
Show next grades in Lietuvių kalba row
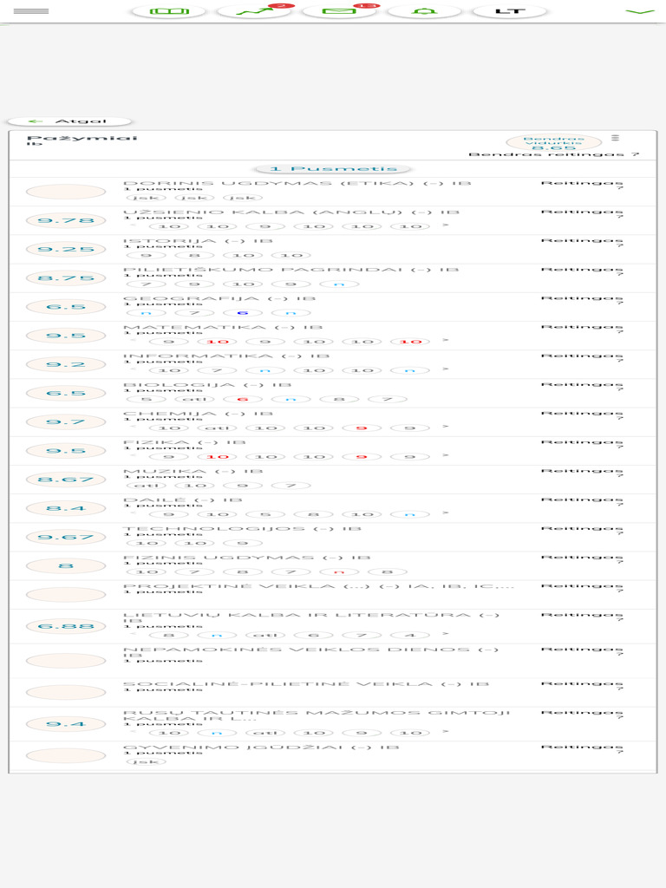point(446,634)
